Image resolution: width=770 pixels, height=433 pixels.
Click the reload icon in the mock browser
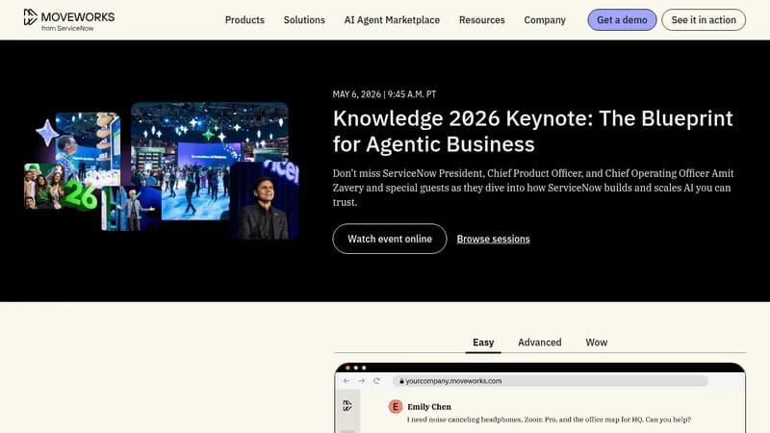tap(376, 381)
